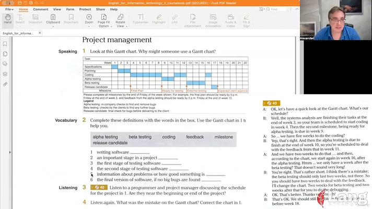372x209 pixels.
Task: Click the 'Vocabulary' section label
Action: (66, 120)
